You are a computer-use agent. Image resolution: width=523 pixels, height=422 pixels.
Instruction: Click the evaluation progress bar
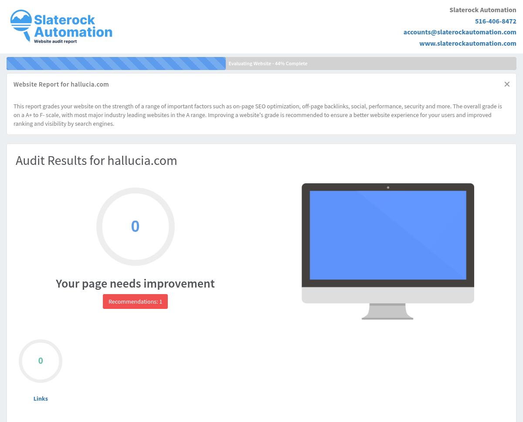tap(261, 64)
